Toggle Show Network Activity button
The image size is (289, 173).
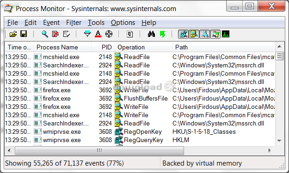click(x=204, y=34)
